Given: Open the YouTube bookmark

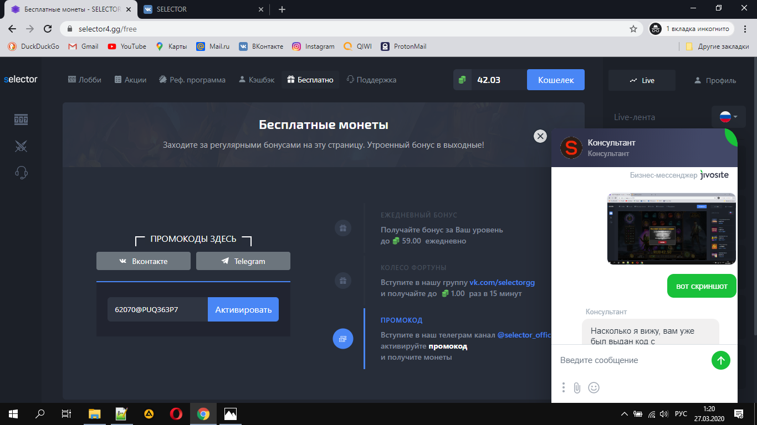Looking at the screenshot, I should pos(127,46).
